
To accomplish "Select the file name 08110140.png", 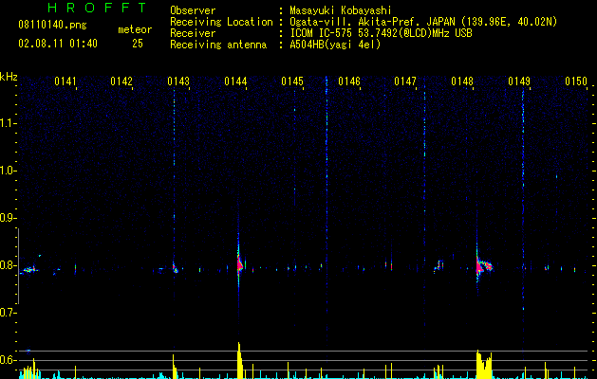I will (52, 26).
